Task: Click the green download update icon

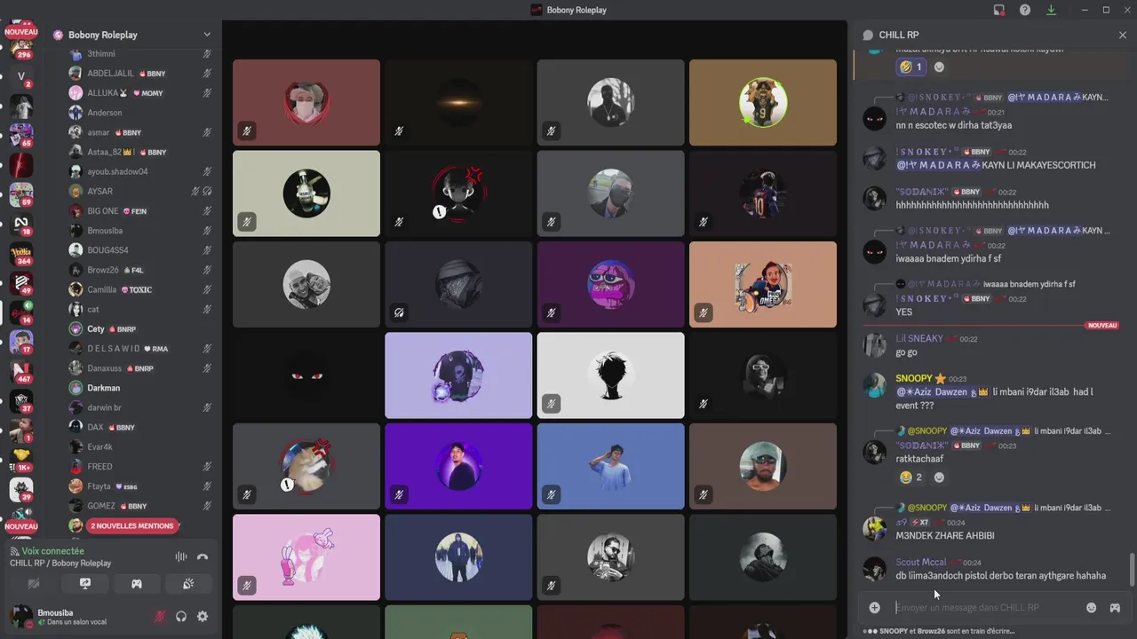Action: tap(1052, 10)
